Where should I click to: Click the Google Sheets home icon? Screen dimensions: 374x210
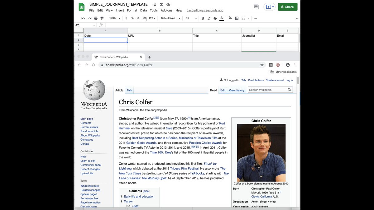coord(82,7)
